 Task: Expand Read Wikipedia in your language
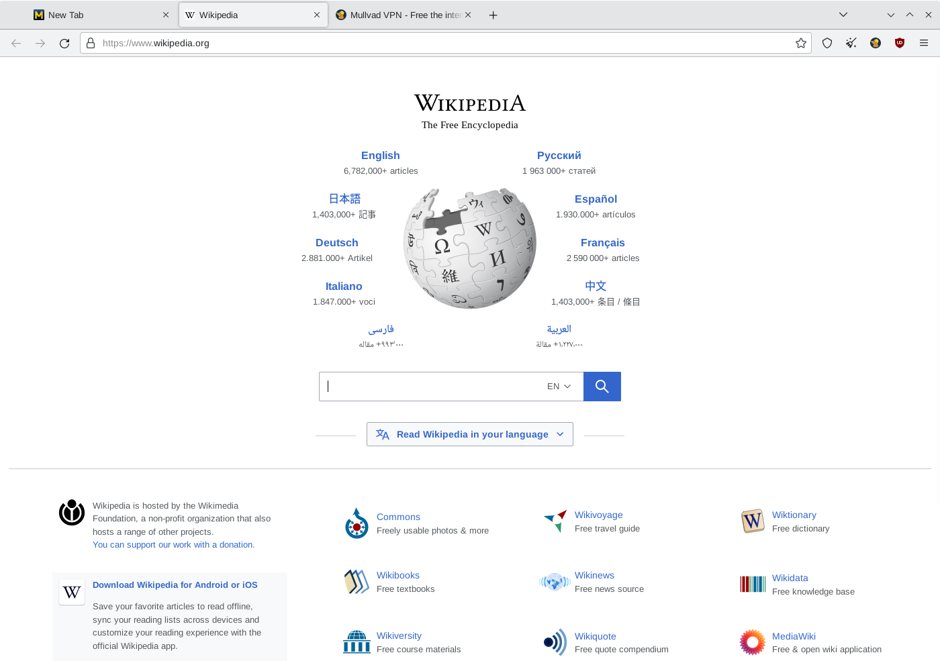point(470,434)
